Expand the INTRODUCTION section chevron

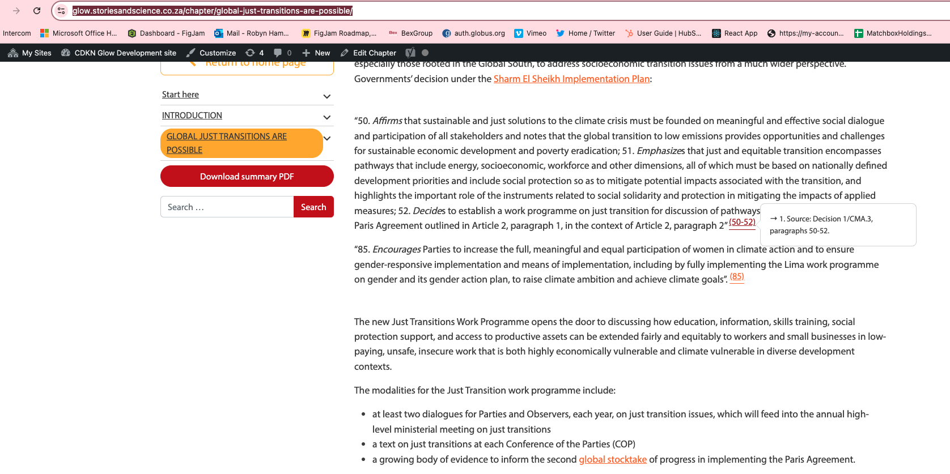[326, 117]
